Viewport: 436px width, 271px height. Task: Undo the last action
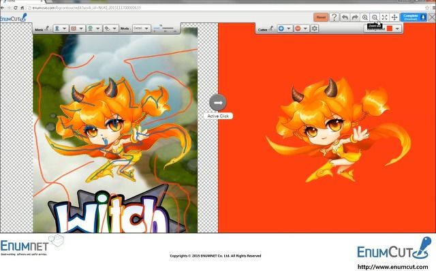[x=345, y=17]
